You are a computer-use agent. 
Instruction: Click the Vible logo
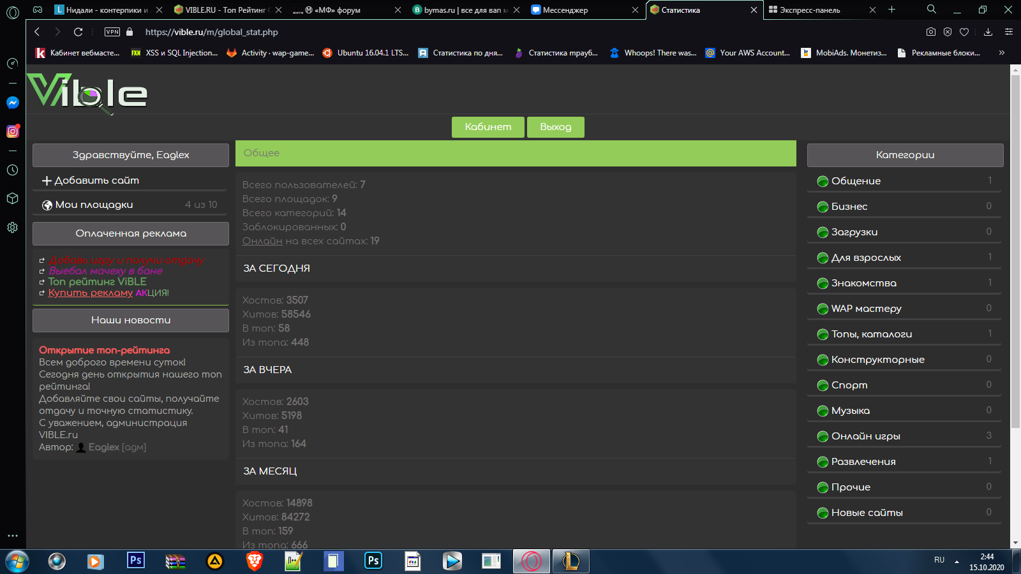coord(87,93)
